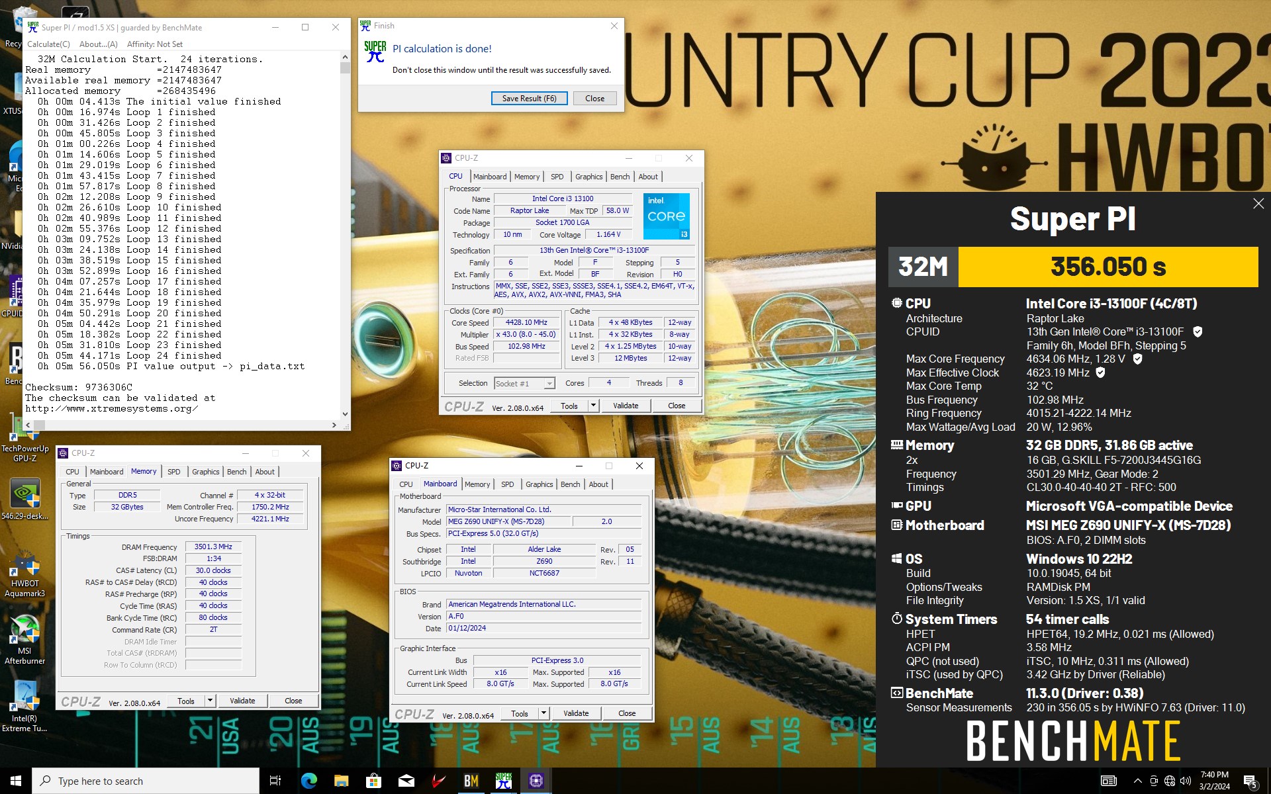Click verified shield beside Max Effective Clock
The height and width of the screenshot is (794, 1271).
pos(1101,373)
